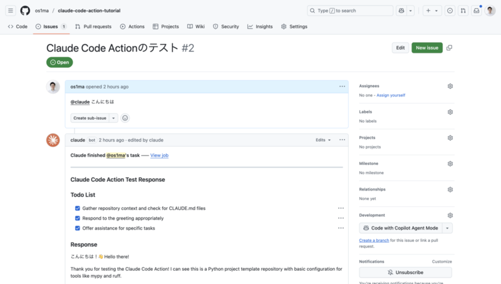Click Code with Copilot Agent Mode button
The width and height of the screenshot is (501, 284).
tap(401, 228)
